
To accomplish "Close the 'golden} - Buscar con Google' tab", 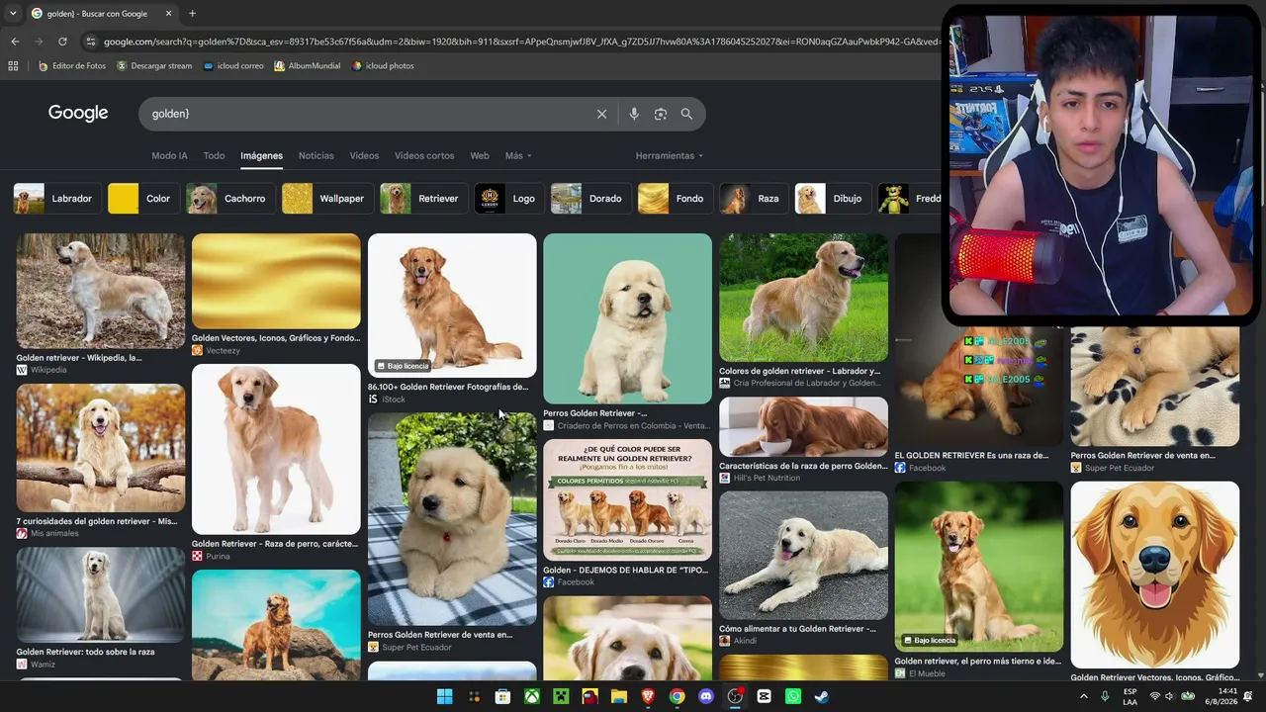I will (x=168, y=14).
